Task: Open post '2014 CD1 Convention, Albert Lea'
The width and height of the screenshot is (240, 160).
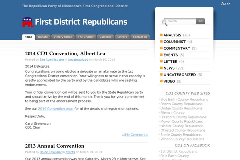Action: click(x=65, y=54)
